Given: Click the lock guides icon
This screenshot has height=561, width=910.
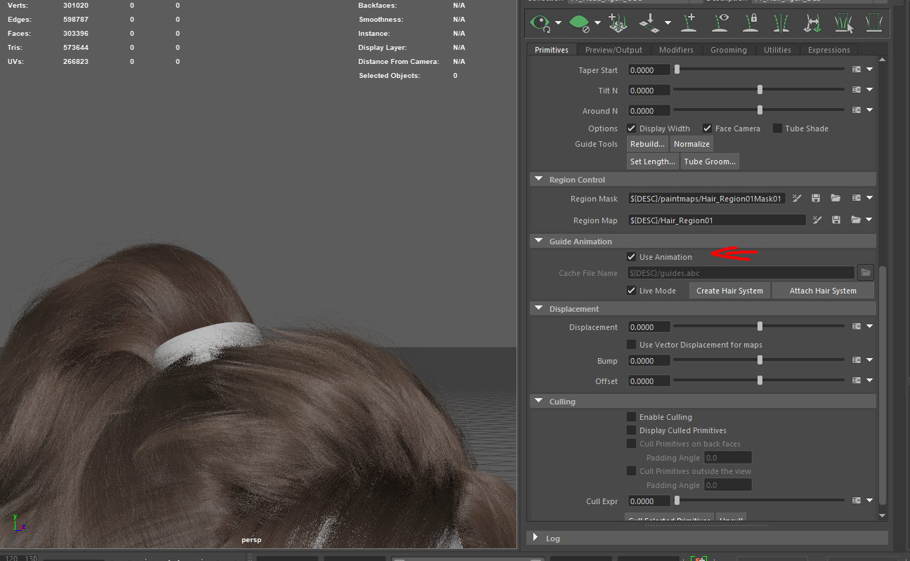Looking at the screenshot, I should tap(750, 22).
